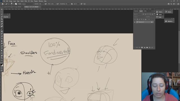
Task: Open the Image menu
Action: 11,1
